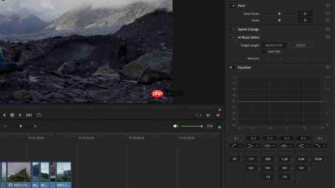The width and height of the screenshot is (335, 188).
Task: Click Band 1 frequency value 97
Action: tap(235, 159)
